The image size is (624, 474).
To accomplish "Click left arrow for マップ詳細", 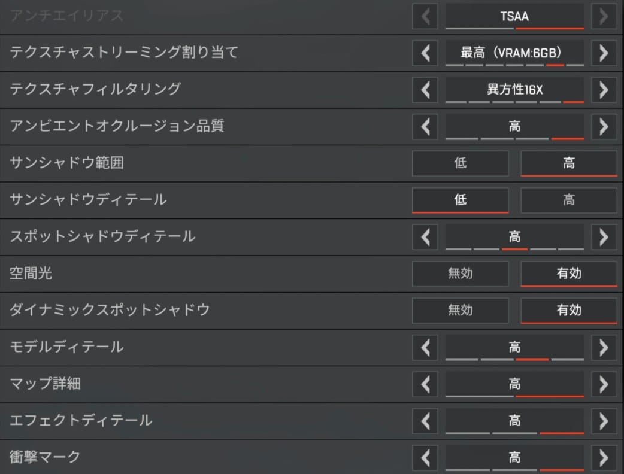I will (425, 384).
